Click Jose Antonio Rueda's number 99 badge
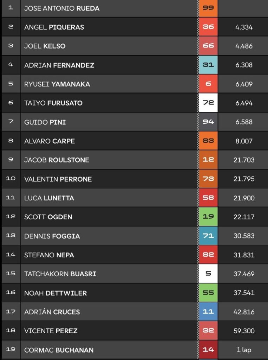 [x=208, y=8]
